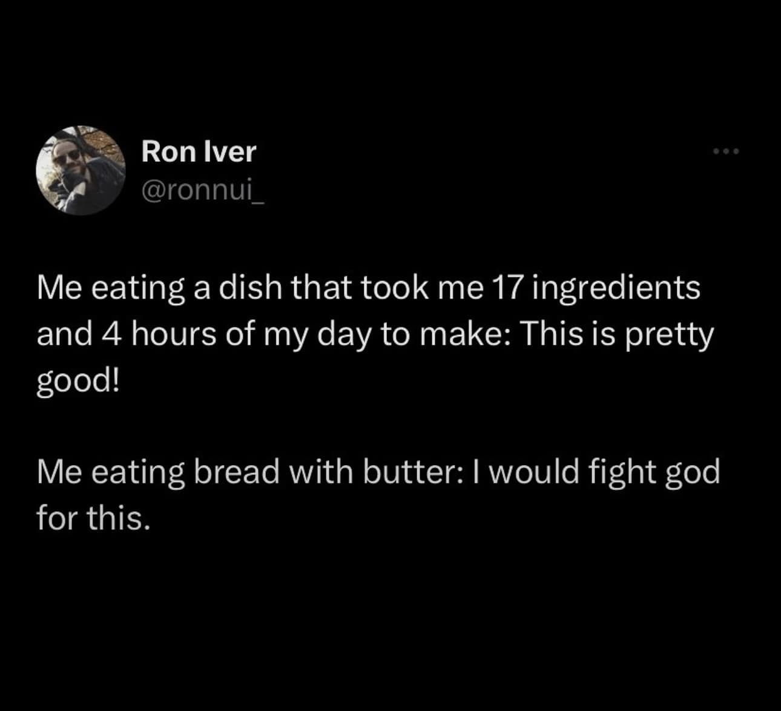781x711 pixels.
Task: Click Ron Iver's profile picture
Action: [x=81, y=171]
